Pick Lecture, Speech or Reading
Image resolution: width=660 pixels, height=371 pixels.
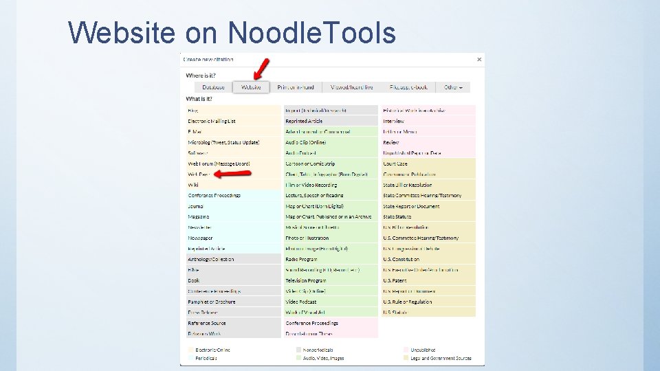(x=331, y=196)
